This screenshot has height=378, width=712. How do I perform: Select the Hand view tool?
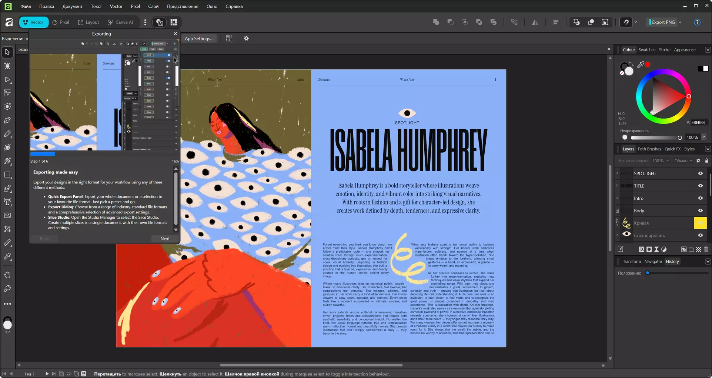pyautogui.click(x=7, y=275)
